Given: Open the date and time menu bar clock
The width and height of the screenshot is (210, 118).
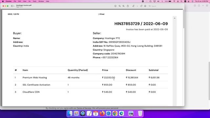Looking at the screenshot, I should point(201,1).
